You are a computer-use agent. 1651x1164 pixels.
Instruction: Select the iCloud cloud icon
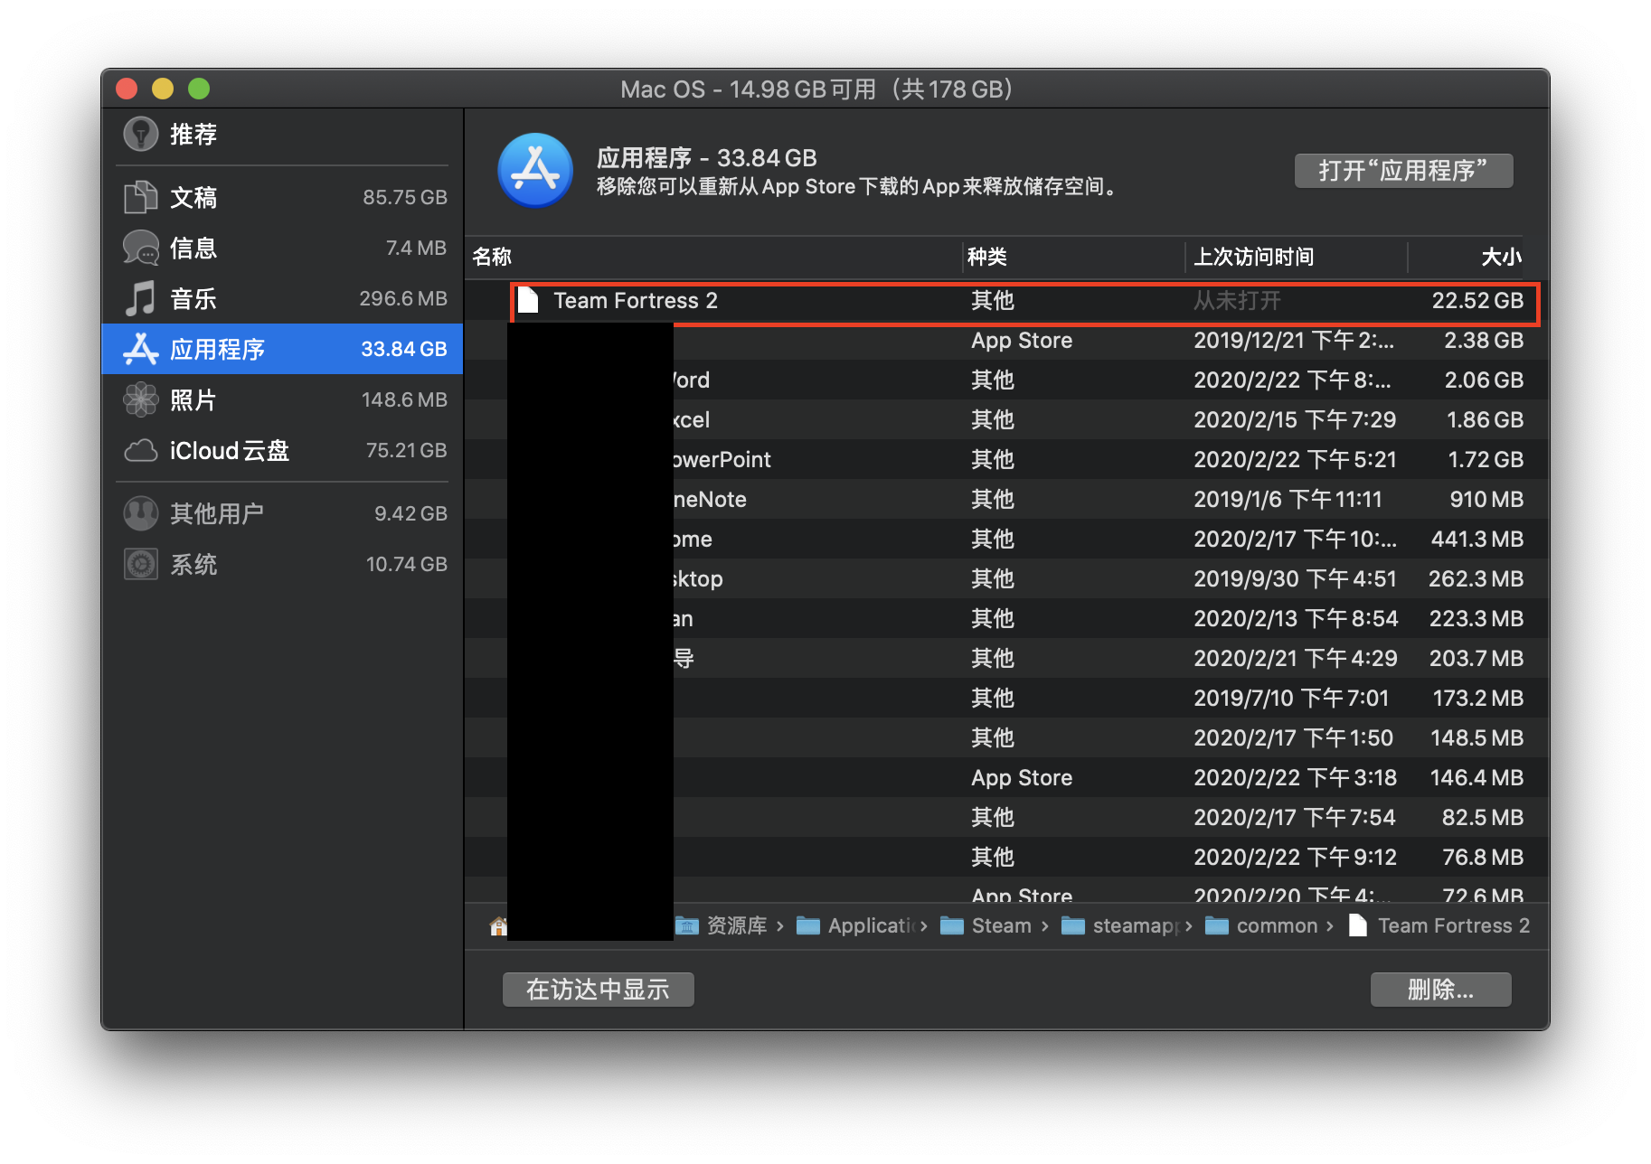click(x=140, y=450)
